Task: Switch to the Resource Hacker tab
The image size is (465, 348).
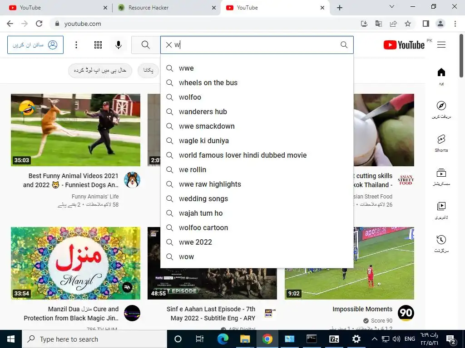Action: click(166, 8)
